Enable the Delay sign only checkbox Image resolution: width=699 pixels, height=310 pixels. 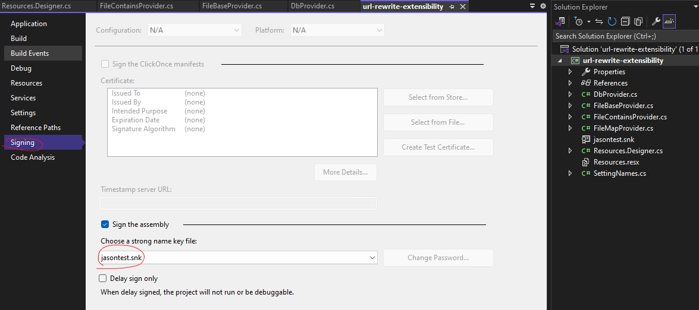click(x=103, y=279)
